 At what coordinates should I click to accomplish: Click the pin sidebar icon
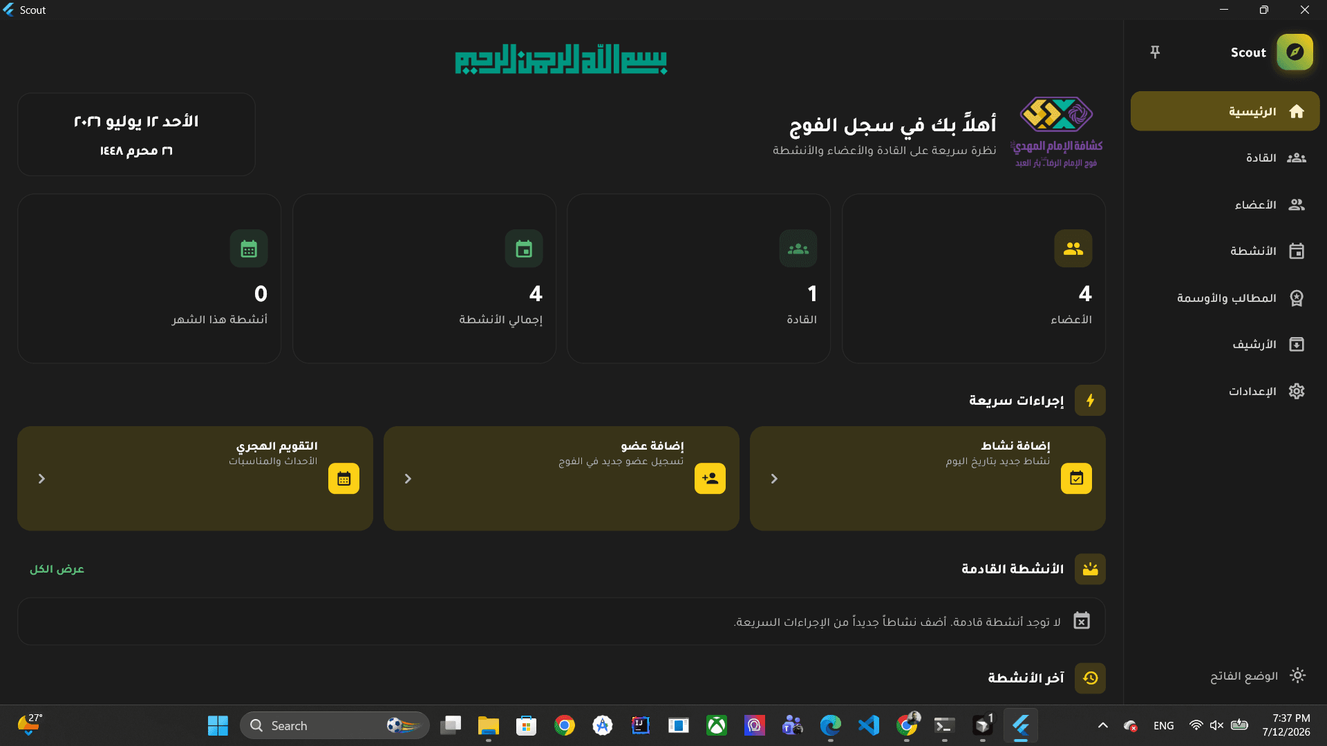pos(1155,52)
